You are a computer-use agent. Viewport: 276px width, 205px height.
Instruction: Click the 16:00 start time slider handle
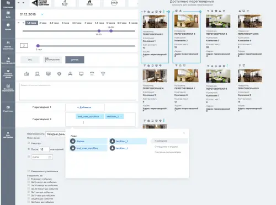coord(99,31)
